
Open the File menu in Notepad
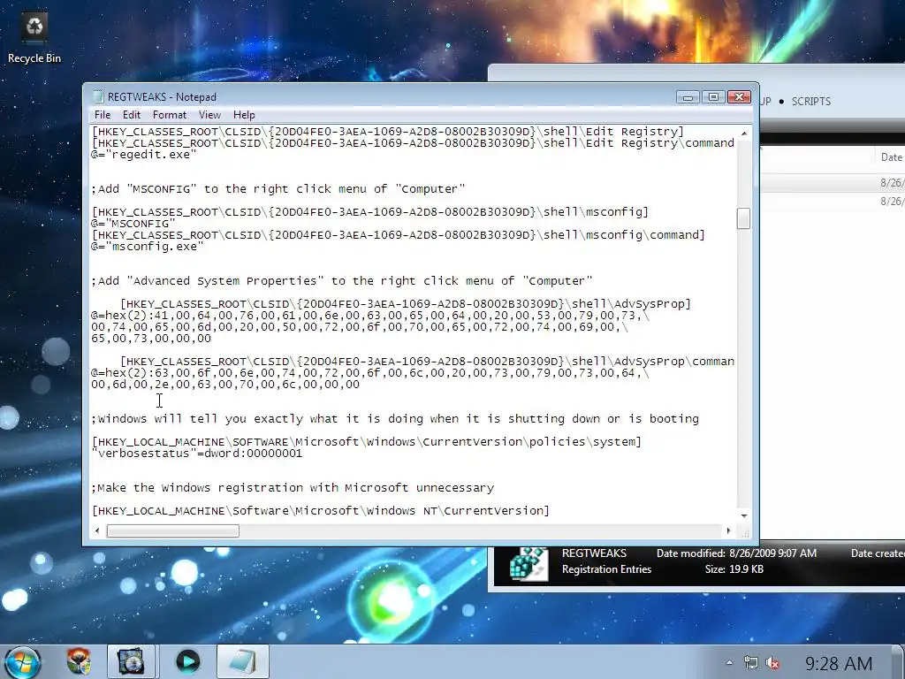pos(103,115)
